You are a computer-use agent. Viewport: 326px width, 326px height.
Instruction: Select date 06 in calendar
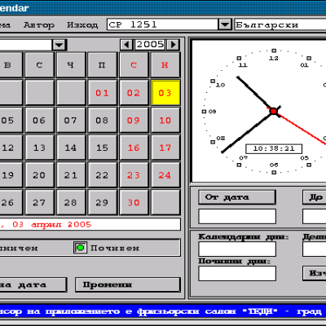click(39, 120)
